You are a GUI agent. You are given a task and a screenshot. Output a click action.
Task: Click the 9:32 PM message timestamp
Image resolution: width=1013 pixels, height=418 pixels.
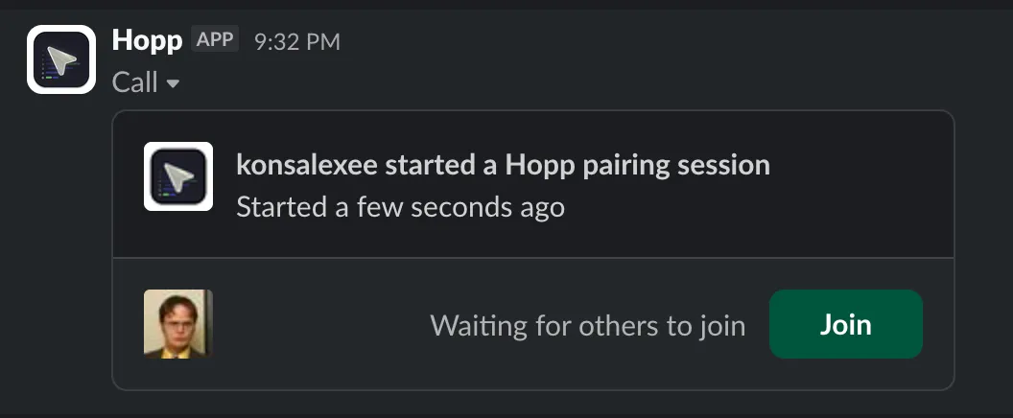(x=296, y=41)
